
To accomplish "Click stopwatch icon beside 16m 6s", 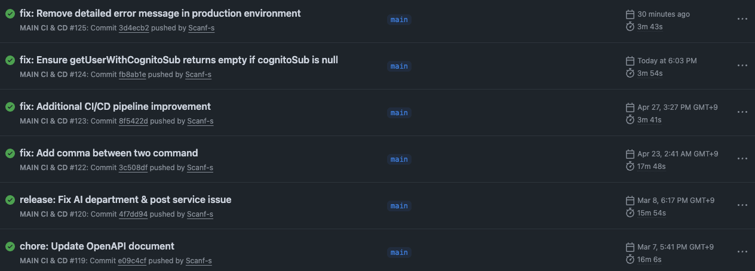I will point(630,260).
